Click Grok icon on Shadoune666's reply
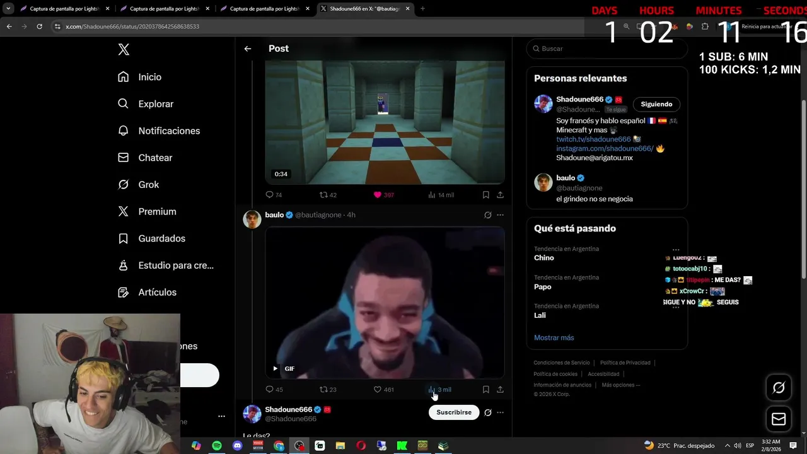This screenshot has height=454, width=807. click(x=487, y=412)
